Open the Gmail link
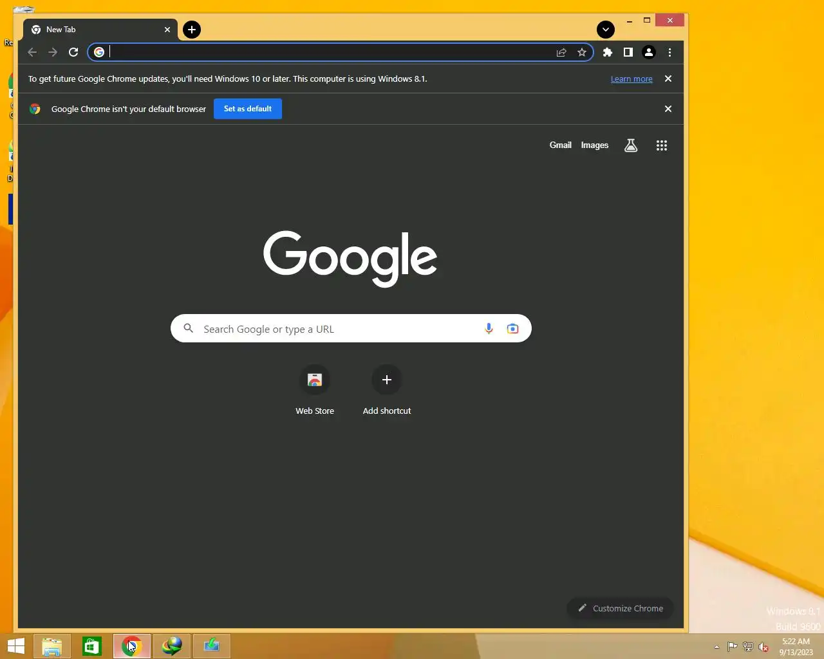Viewport: 824px width, 659px height. [561, 145]
